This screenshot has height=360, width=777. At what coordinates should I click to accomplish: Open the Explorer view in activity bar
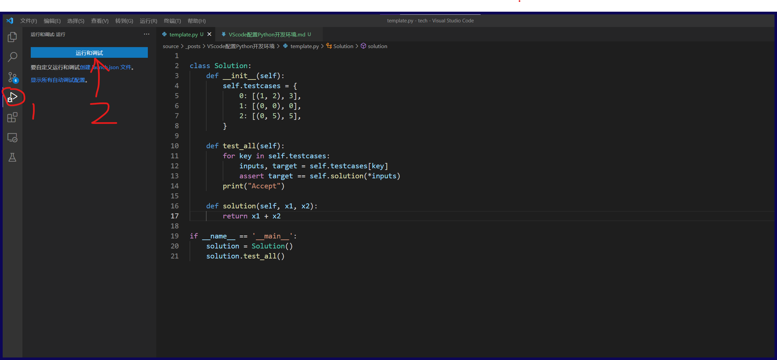[12, 37]
